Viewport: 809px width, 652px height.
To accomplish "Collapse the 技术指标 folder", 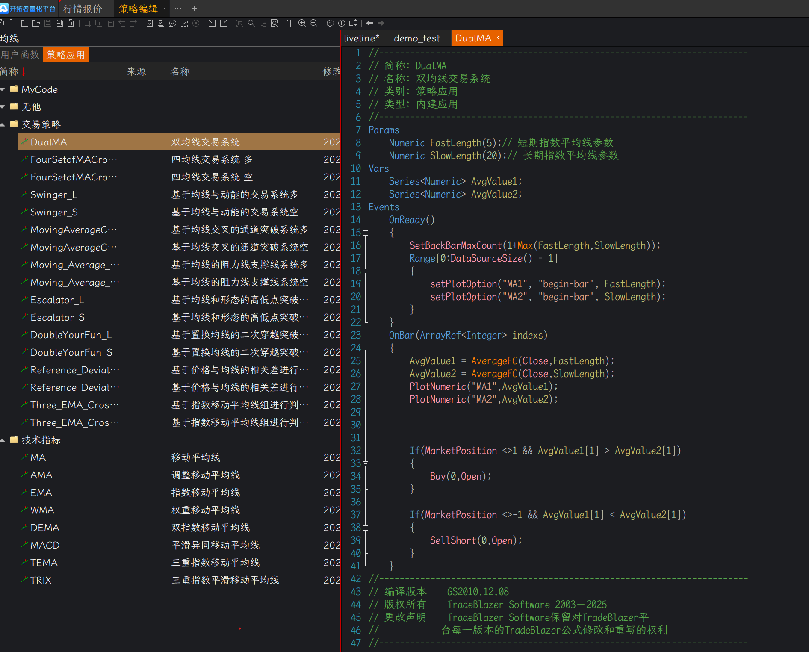I will [3, 440].
